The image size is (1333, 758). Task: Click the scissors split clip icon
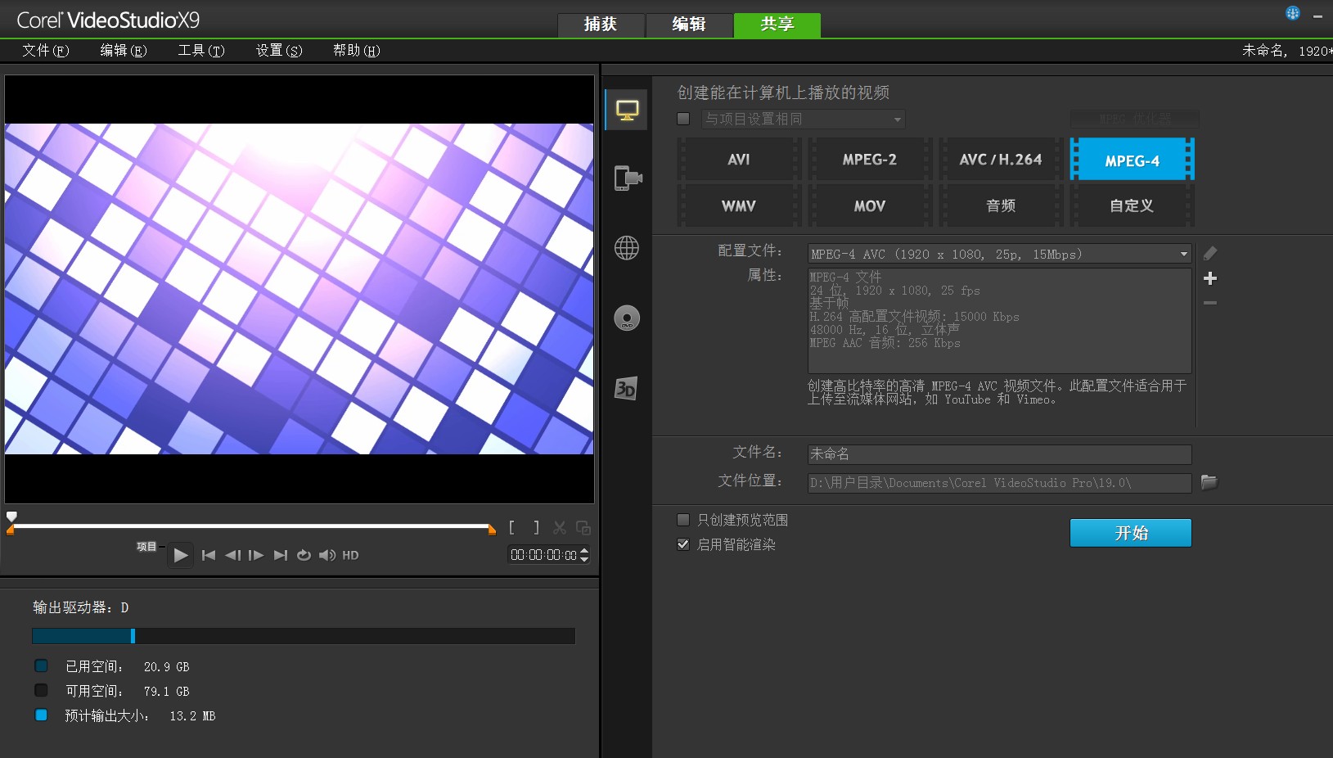click(x=560, y=528)
